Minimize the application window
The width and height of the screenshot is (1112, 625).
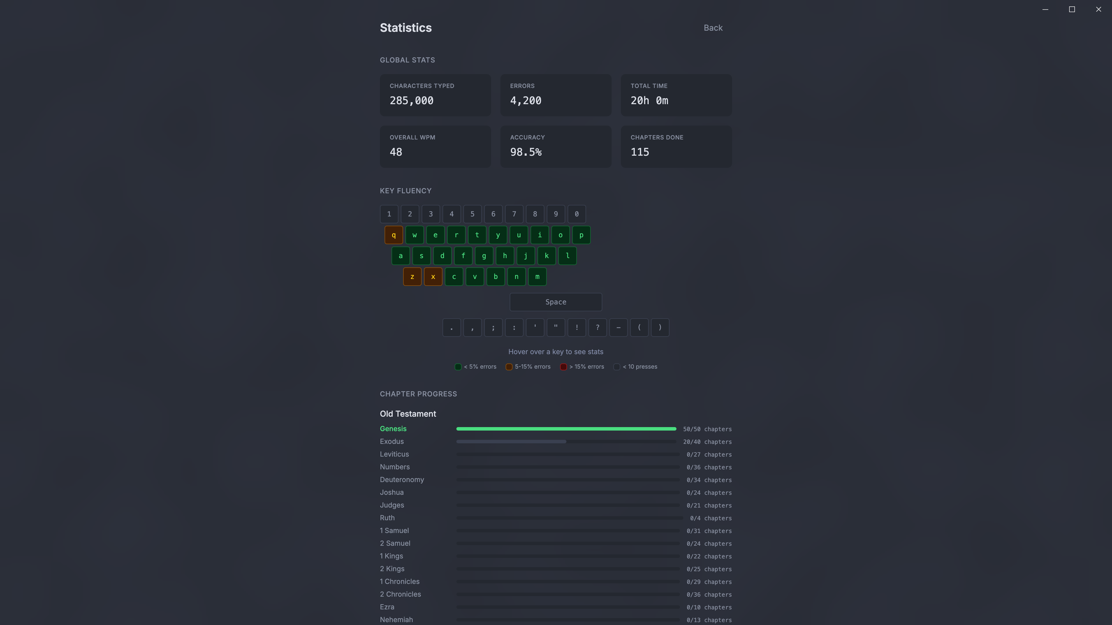[x=1045, y=9]
